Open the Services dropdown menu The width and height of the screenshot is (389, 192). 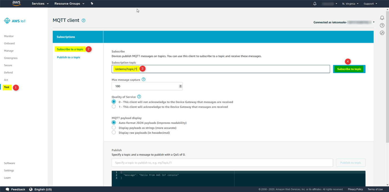(x=40, y=4)
